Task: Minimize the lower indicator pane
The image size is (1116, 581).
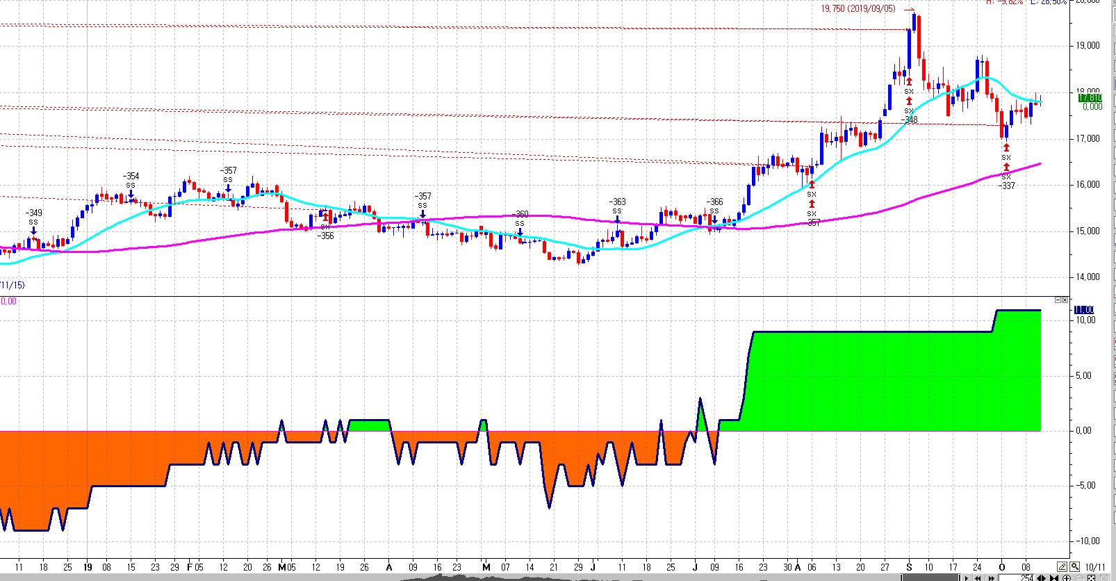Action: point(1058,300)
